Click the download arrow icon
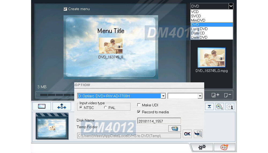The height and width of the screenshot is (153, 268). pos(209,107)
